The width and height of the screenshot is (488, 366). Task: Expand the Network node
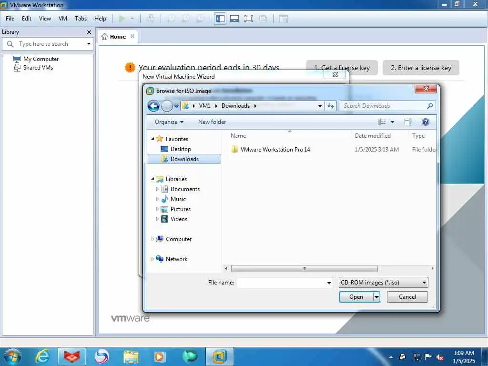click(152, 259)
